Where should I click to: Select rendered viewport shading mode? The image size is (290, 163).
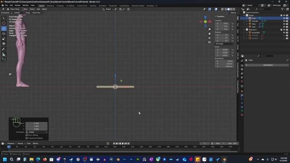coord(234,9)
